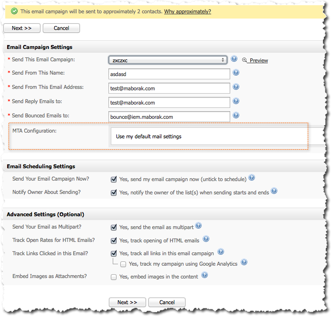
Task: Click the top Cancel button
Action: click(61, 28)
